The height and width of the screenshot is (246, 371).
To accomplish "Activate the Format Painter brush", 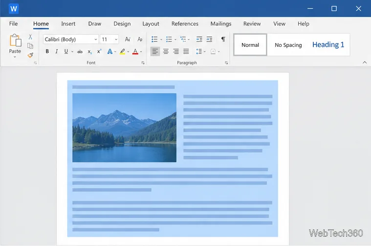I will click(x=30, y=55).
